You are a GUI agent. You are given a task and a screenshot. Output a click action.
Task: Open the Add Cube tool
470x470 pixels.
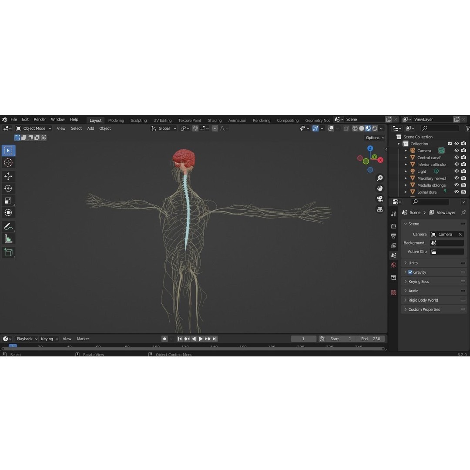coord(8,252)
